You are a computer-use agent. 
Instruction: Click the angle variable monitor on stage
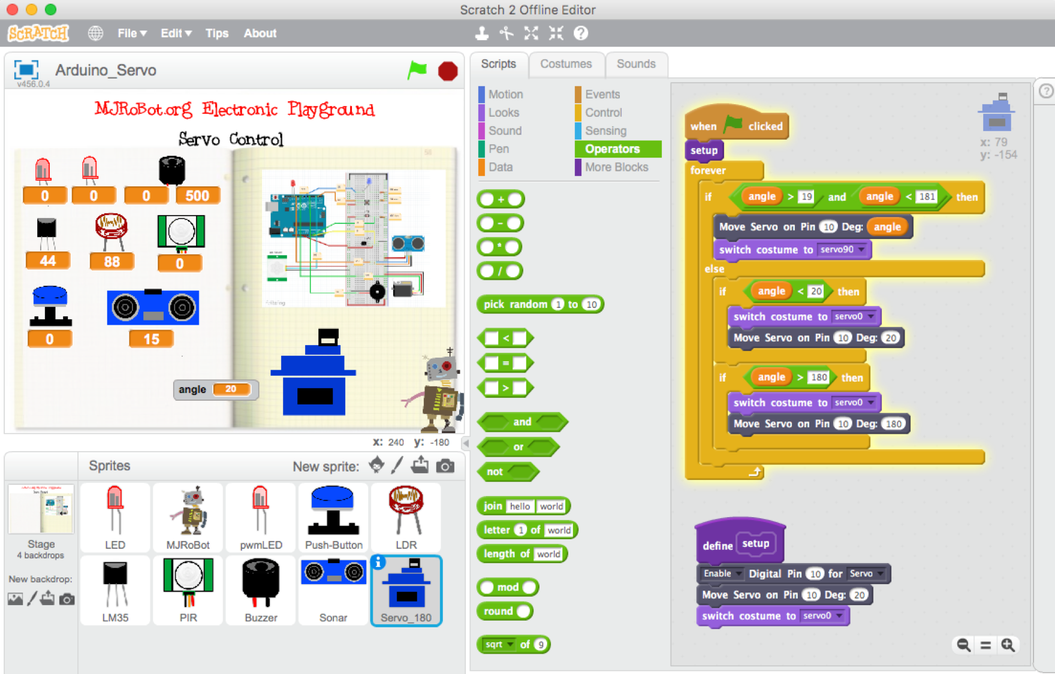(215, 389)
